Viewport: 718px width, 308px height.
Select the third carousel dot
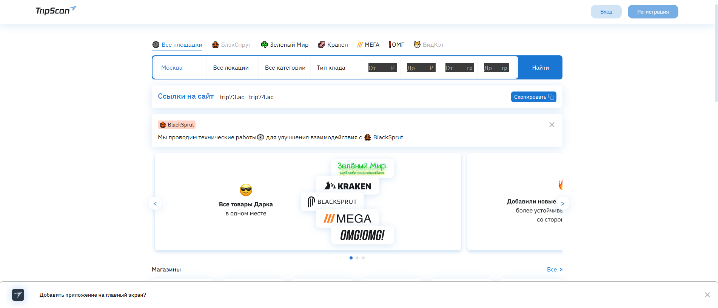363,258
